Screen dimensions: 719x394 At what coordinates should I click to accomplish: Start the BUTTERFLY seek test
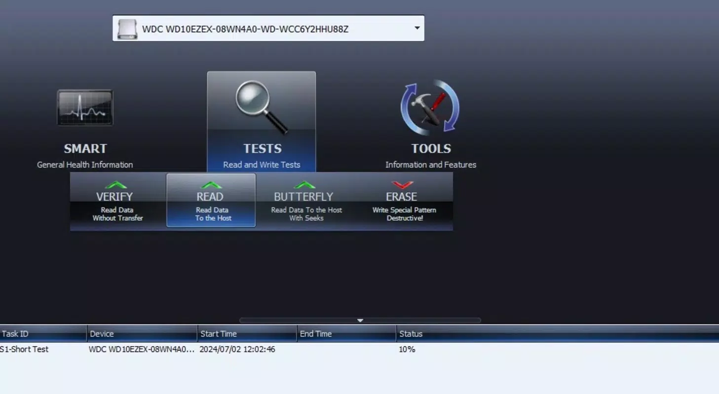coord(306,201)
